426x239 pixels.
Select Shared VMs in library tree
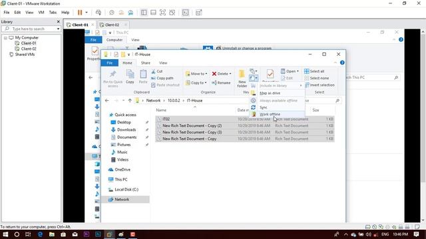[x=25, y=54]
